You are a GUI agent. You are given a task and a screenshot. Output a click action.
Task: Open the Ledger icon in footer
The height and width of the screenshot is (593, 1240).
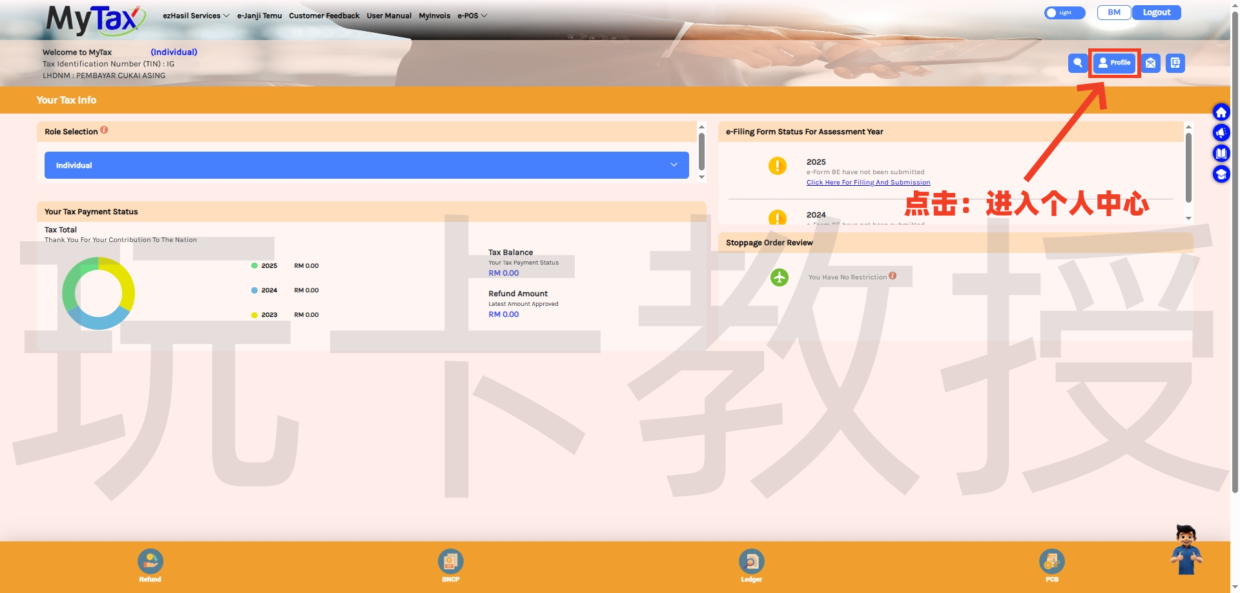click(x=752, y=562)
